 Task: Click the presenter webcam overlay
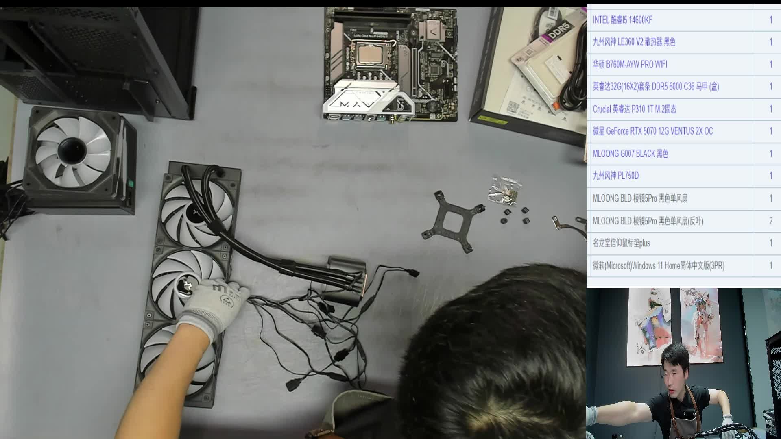(683, 364)
